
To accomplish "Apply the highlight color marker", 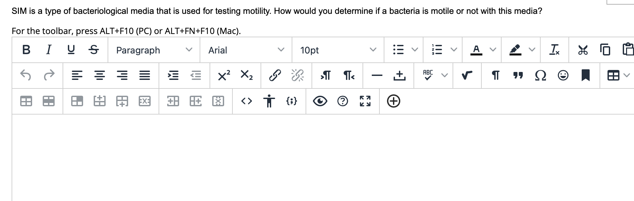I will [x=515, y=50].
